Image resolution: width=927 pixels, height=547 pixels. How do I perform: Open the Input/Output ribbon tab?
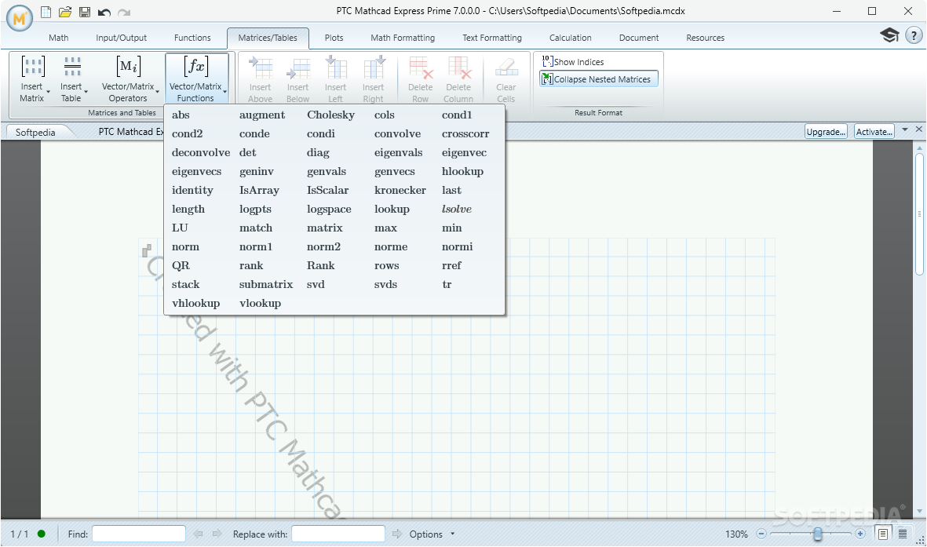[x=121, y=38]
